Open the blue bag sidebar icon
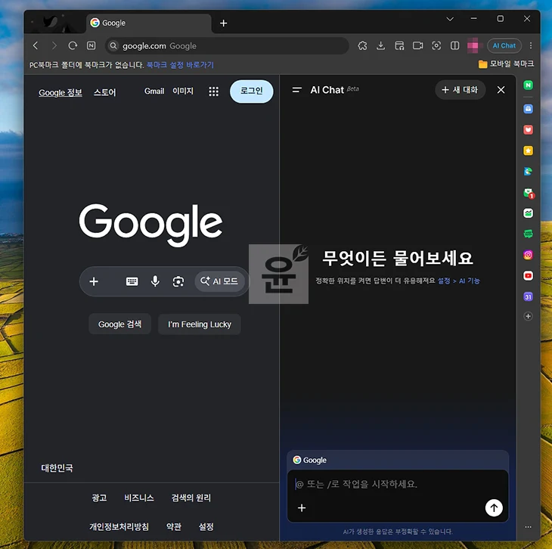Screen dimensions: 552x549 coord(528,109)
